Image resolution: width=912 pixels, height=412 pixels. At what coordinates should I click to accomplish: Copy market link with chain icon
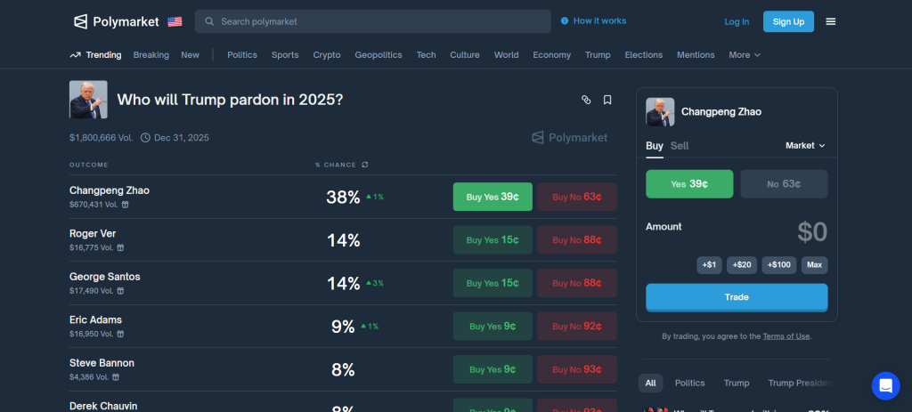point(586,100)
